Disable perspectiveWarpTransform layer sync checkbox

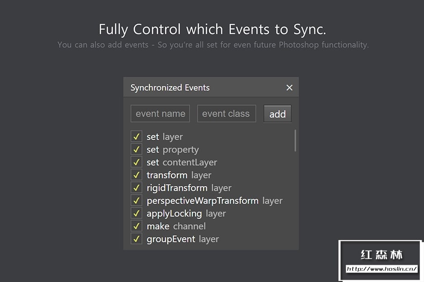(x=136, y=200)
